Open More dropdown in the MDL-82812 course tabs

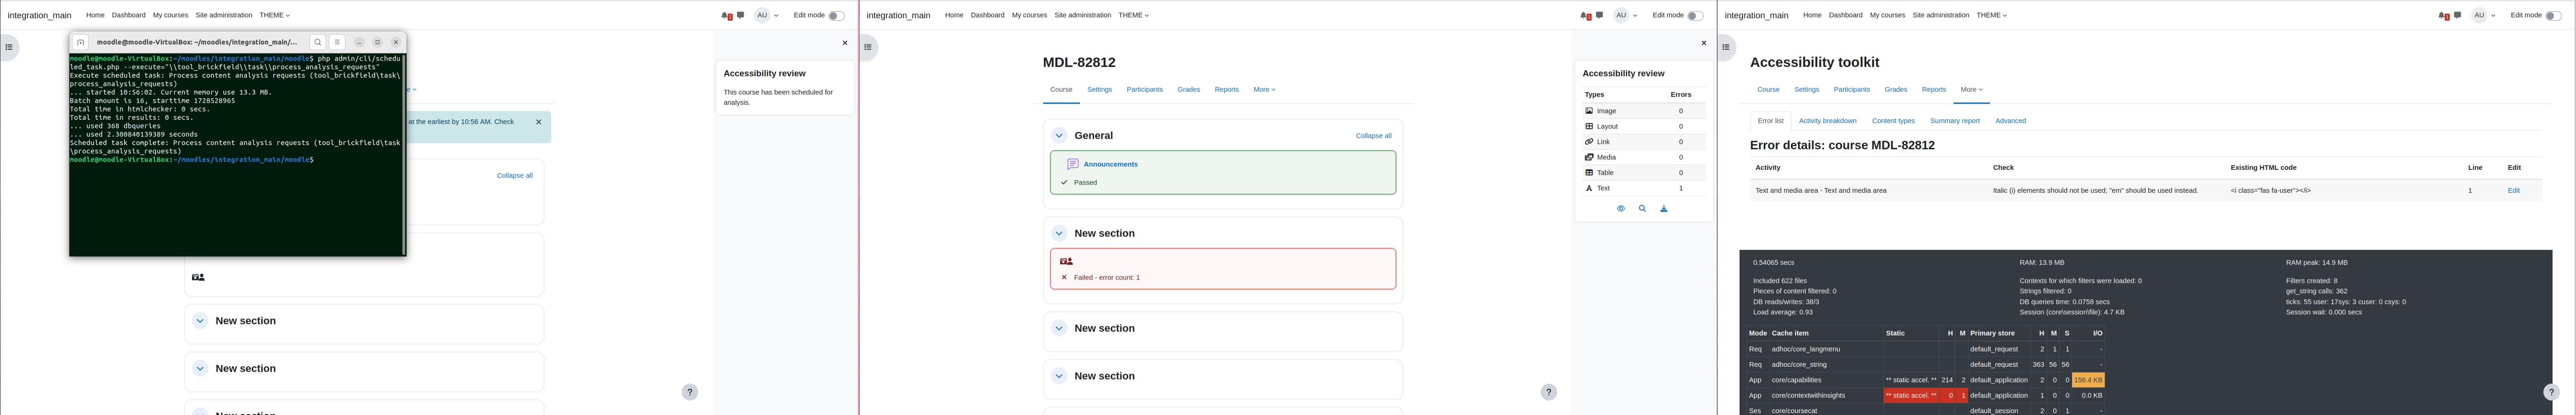click(1264, 90)
